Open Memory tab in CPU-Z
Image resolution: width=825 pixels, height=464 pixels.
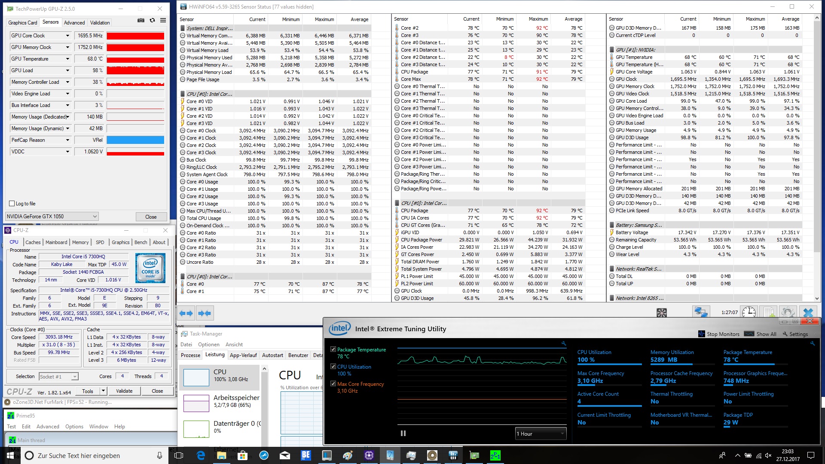[80, 242]
